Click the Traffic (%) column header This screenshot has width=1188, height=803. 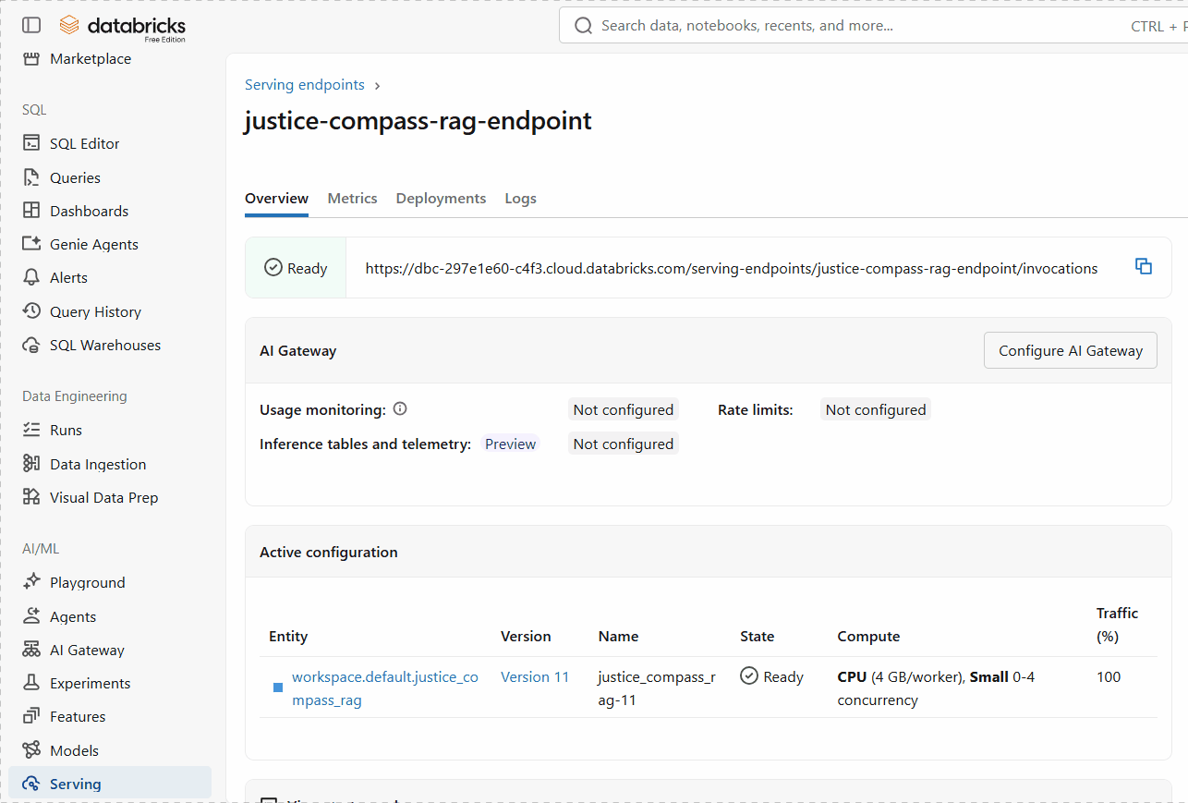tap(1117, 625)
